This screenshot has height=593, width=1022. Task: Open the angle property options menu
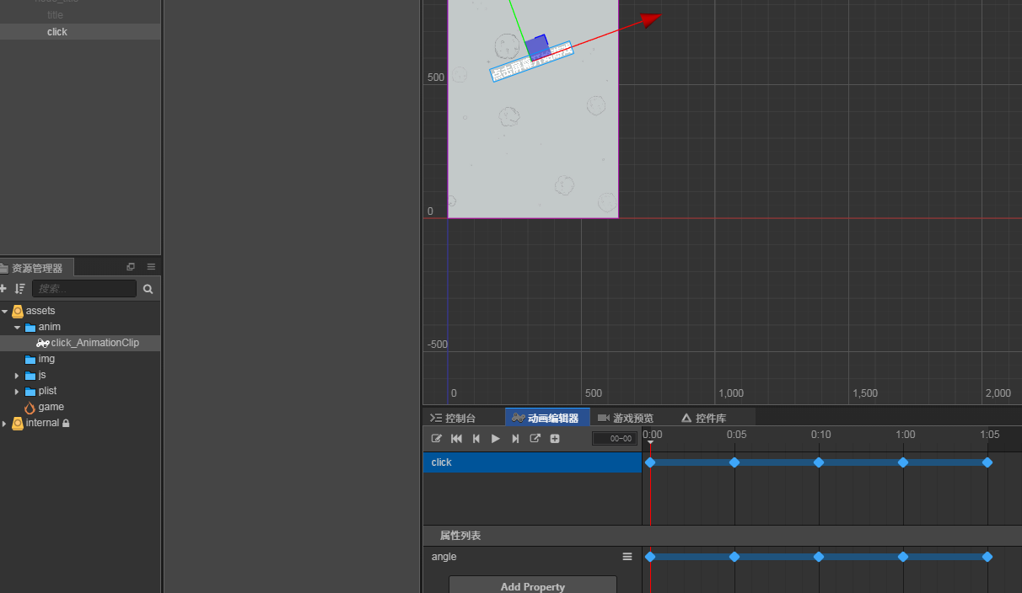click(627, 557)
